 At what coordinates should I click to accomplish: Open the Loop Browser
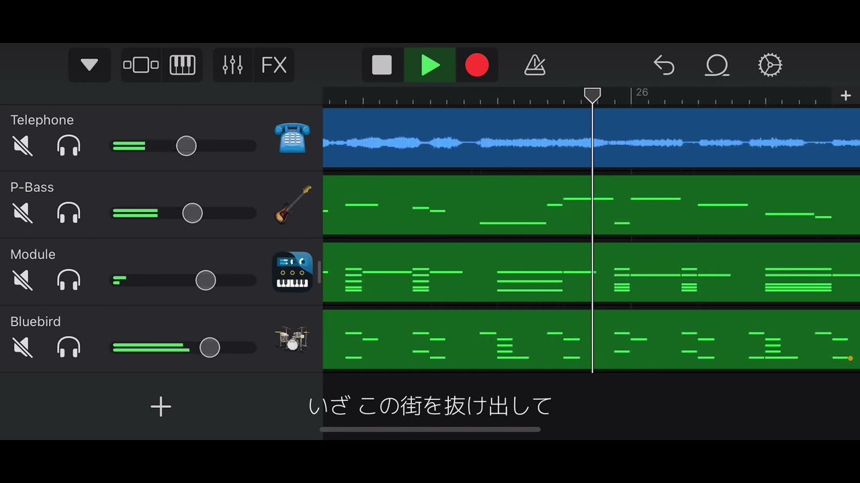point(717,65)
